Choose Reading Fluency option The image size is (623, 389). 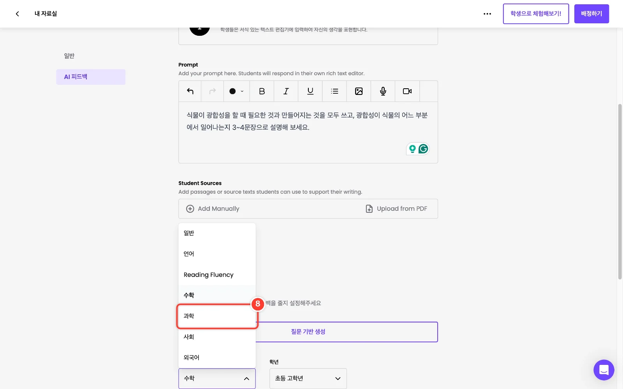click(217, 275)
